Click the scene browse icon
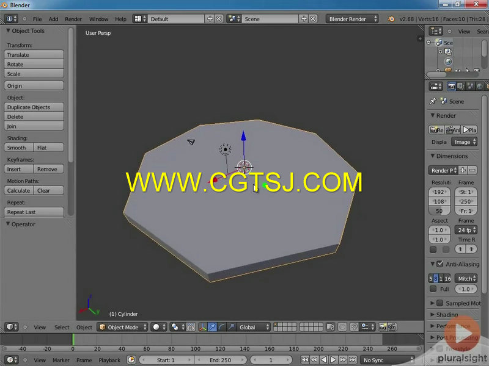489x366 pixels. pos(234,19)
